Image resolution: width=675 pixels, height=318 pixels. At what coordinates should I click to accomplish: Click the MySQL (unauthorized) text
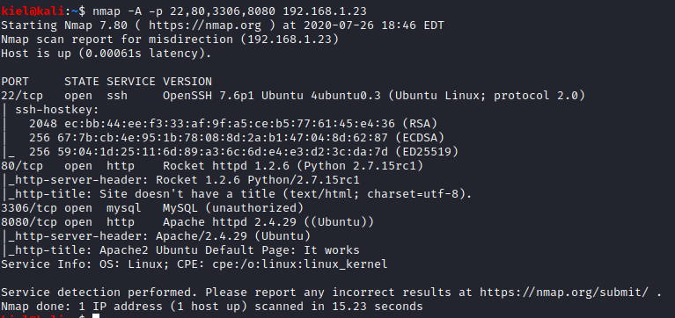tap(233, 208)
